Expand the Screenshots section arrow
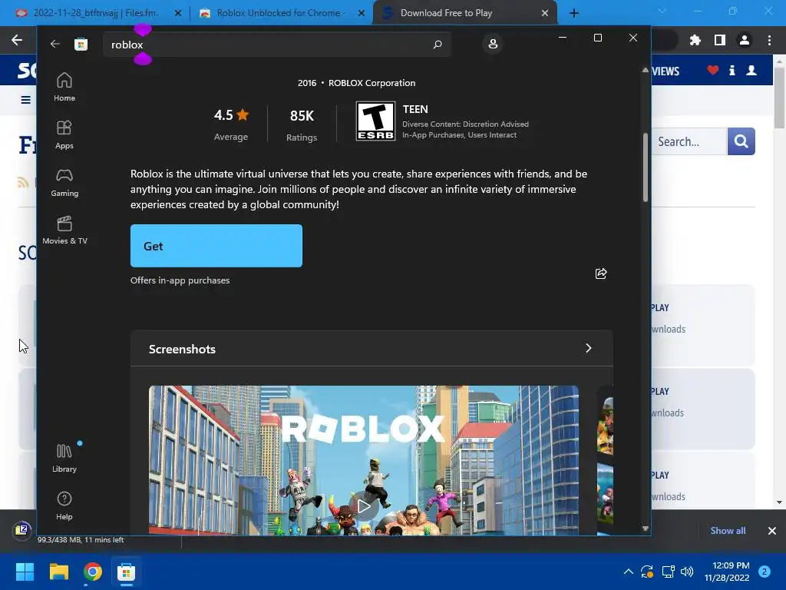The height and width of the screenshot is (590, 786). click(589, 348)
